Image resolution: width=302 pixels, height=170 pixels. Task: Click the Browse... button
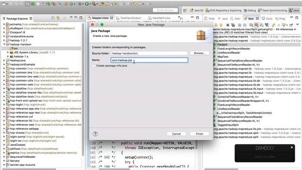[200, 53]
